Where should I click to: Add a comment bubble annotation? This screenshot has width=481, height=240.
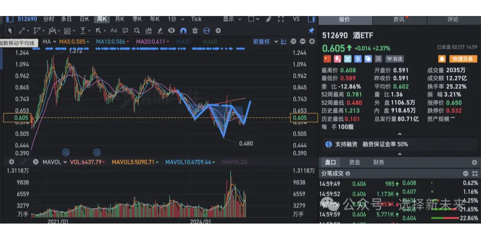coord(126,31)
